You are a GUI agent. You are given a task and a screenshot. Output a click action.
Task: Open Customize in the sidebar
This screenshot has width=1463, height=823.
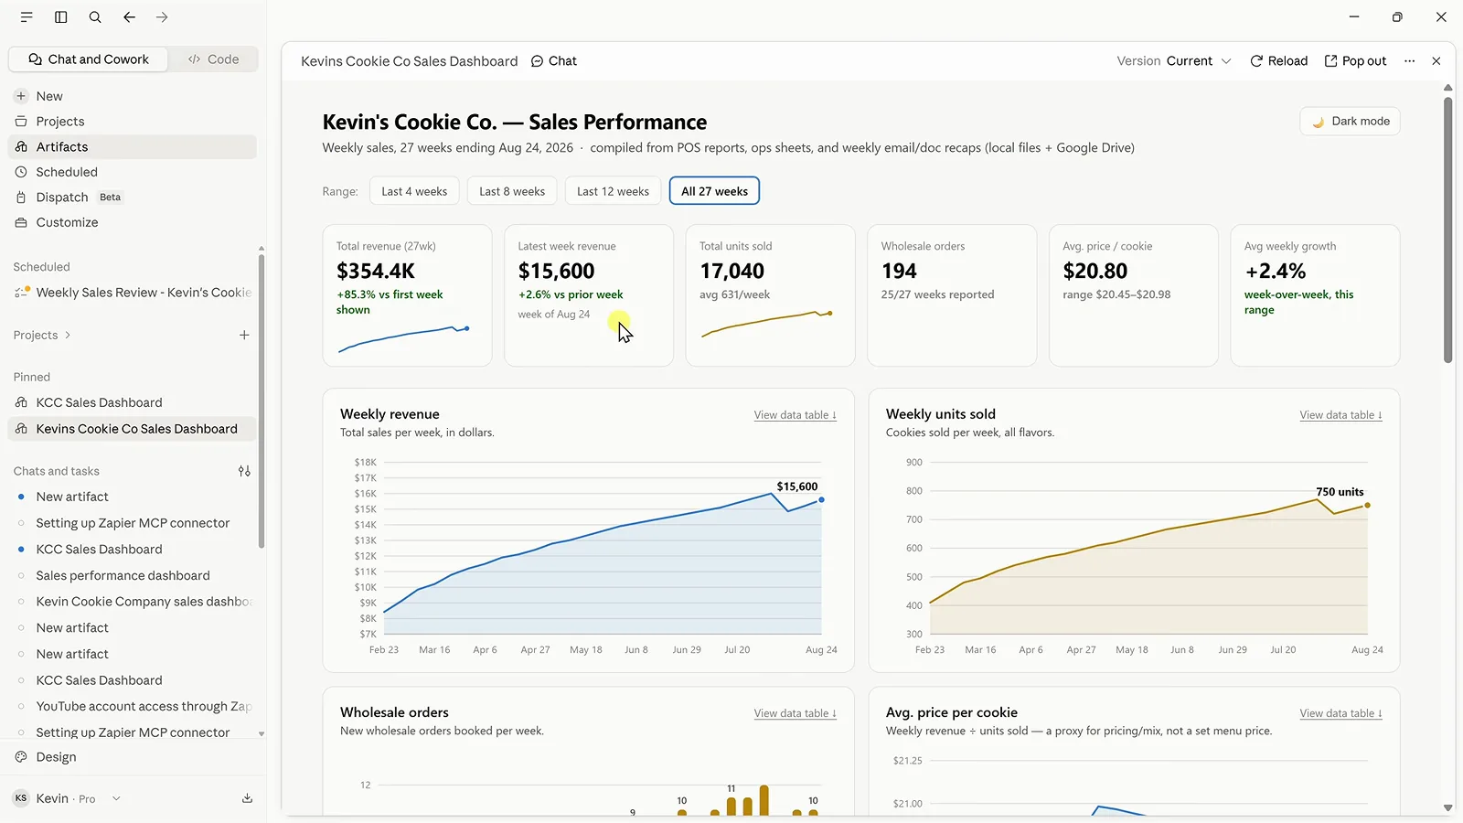(132, 222)
